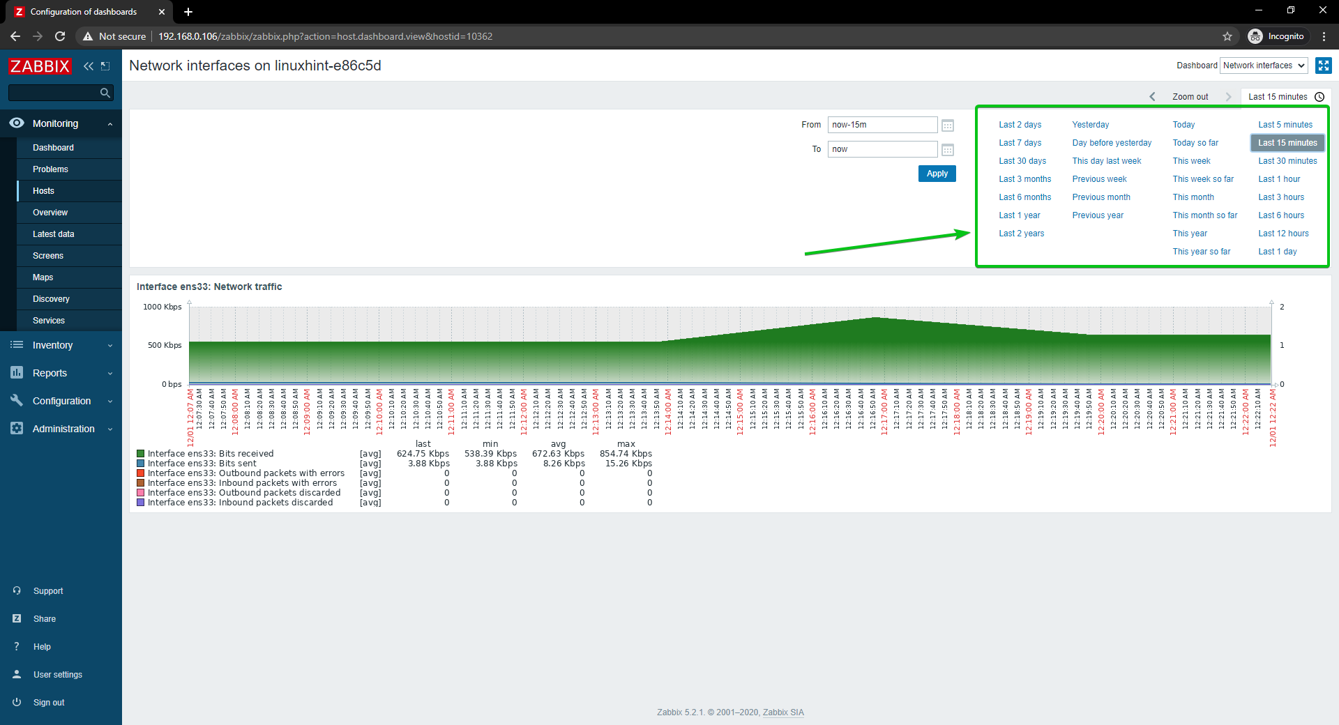
Task: Go to the previous time period arrow
Action: [1152, 97]
